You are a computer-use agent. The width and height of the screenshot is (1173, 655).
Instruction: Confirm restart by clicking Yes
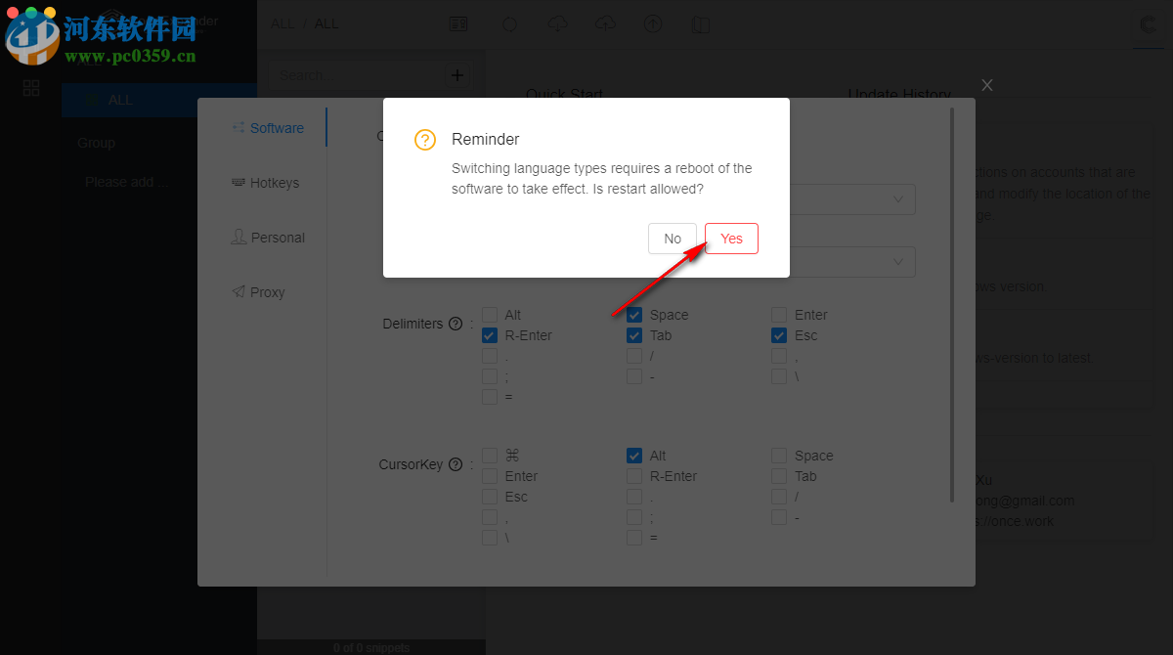(731, 239)
